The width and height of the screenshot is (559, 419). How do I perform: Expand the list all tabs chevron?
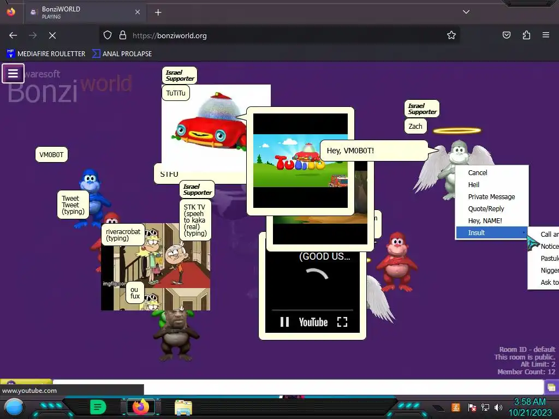tap(466, 12)
